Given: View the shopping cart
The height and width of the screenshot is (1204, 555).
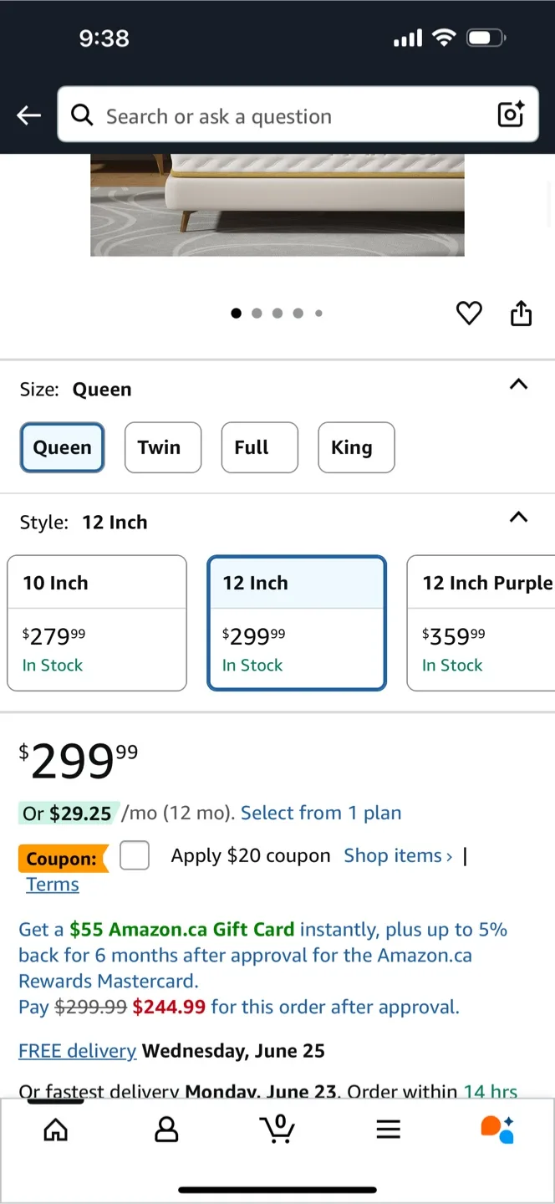Looking at the screenshot, I should 277,1129.
